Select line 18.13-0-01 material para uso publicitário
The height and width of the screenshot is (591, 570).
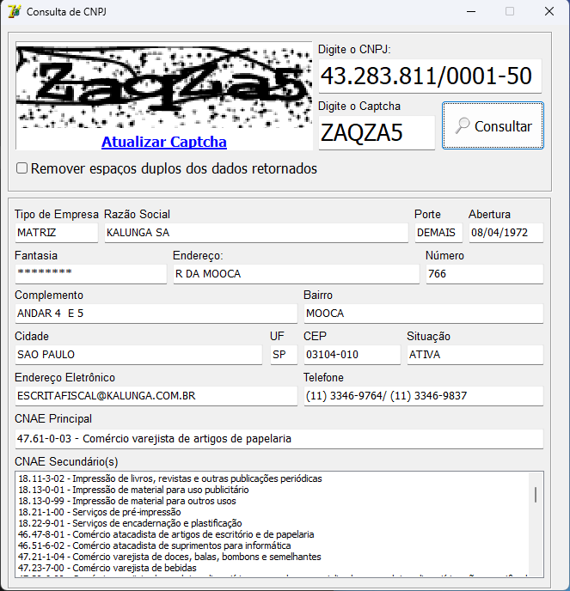[133, 490]
